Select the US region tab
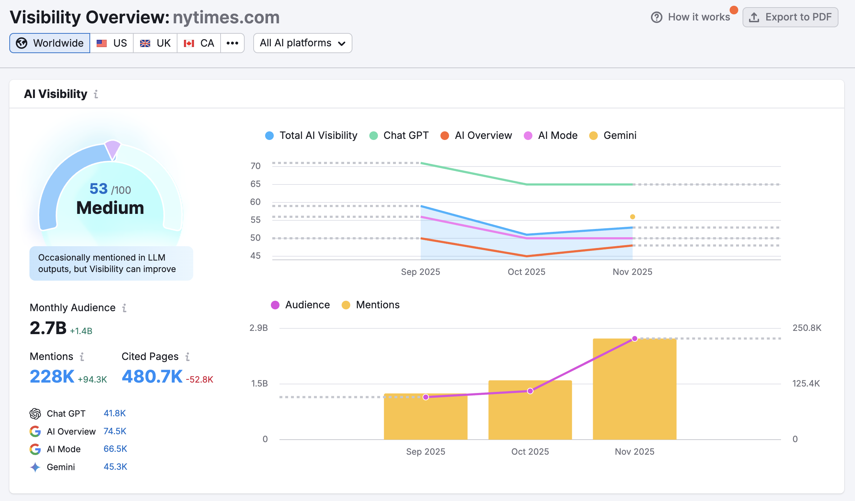Screen dimensions: 855x501 coord(112,43)
